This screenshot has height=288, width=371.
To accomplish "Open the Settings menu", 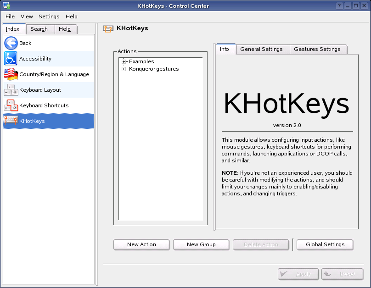I will point(49,17).
